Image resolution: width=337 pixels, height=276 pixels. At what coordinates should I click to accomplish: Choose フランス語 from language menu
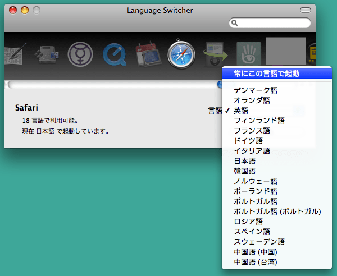tap(277, 131)
